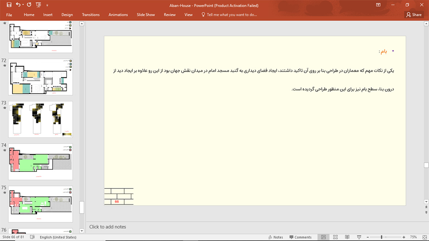Select slide 72 thumbnail
Screen dimensions: 429x241
tap(40, 77)
